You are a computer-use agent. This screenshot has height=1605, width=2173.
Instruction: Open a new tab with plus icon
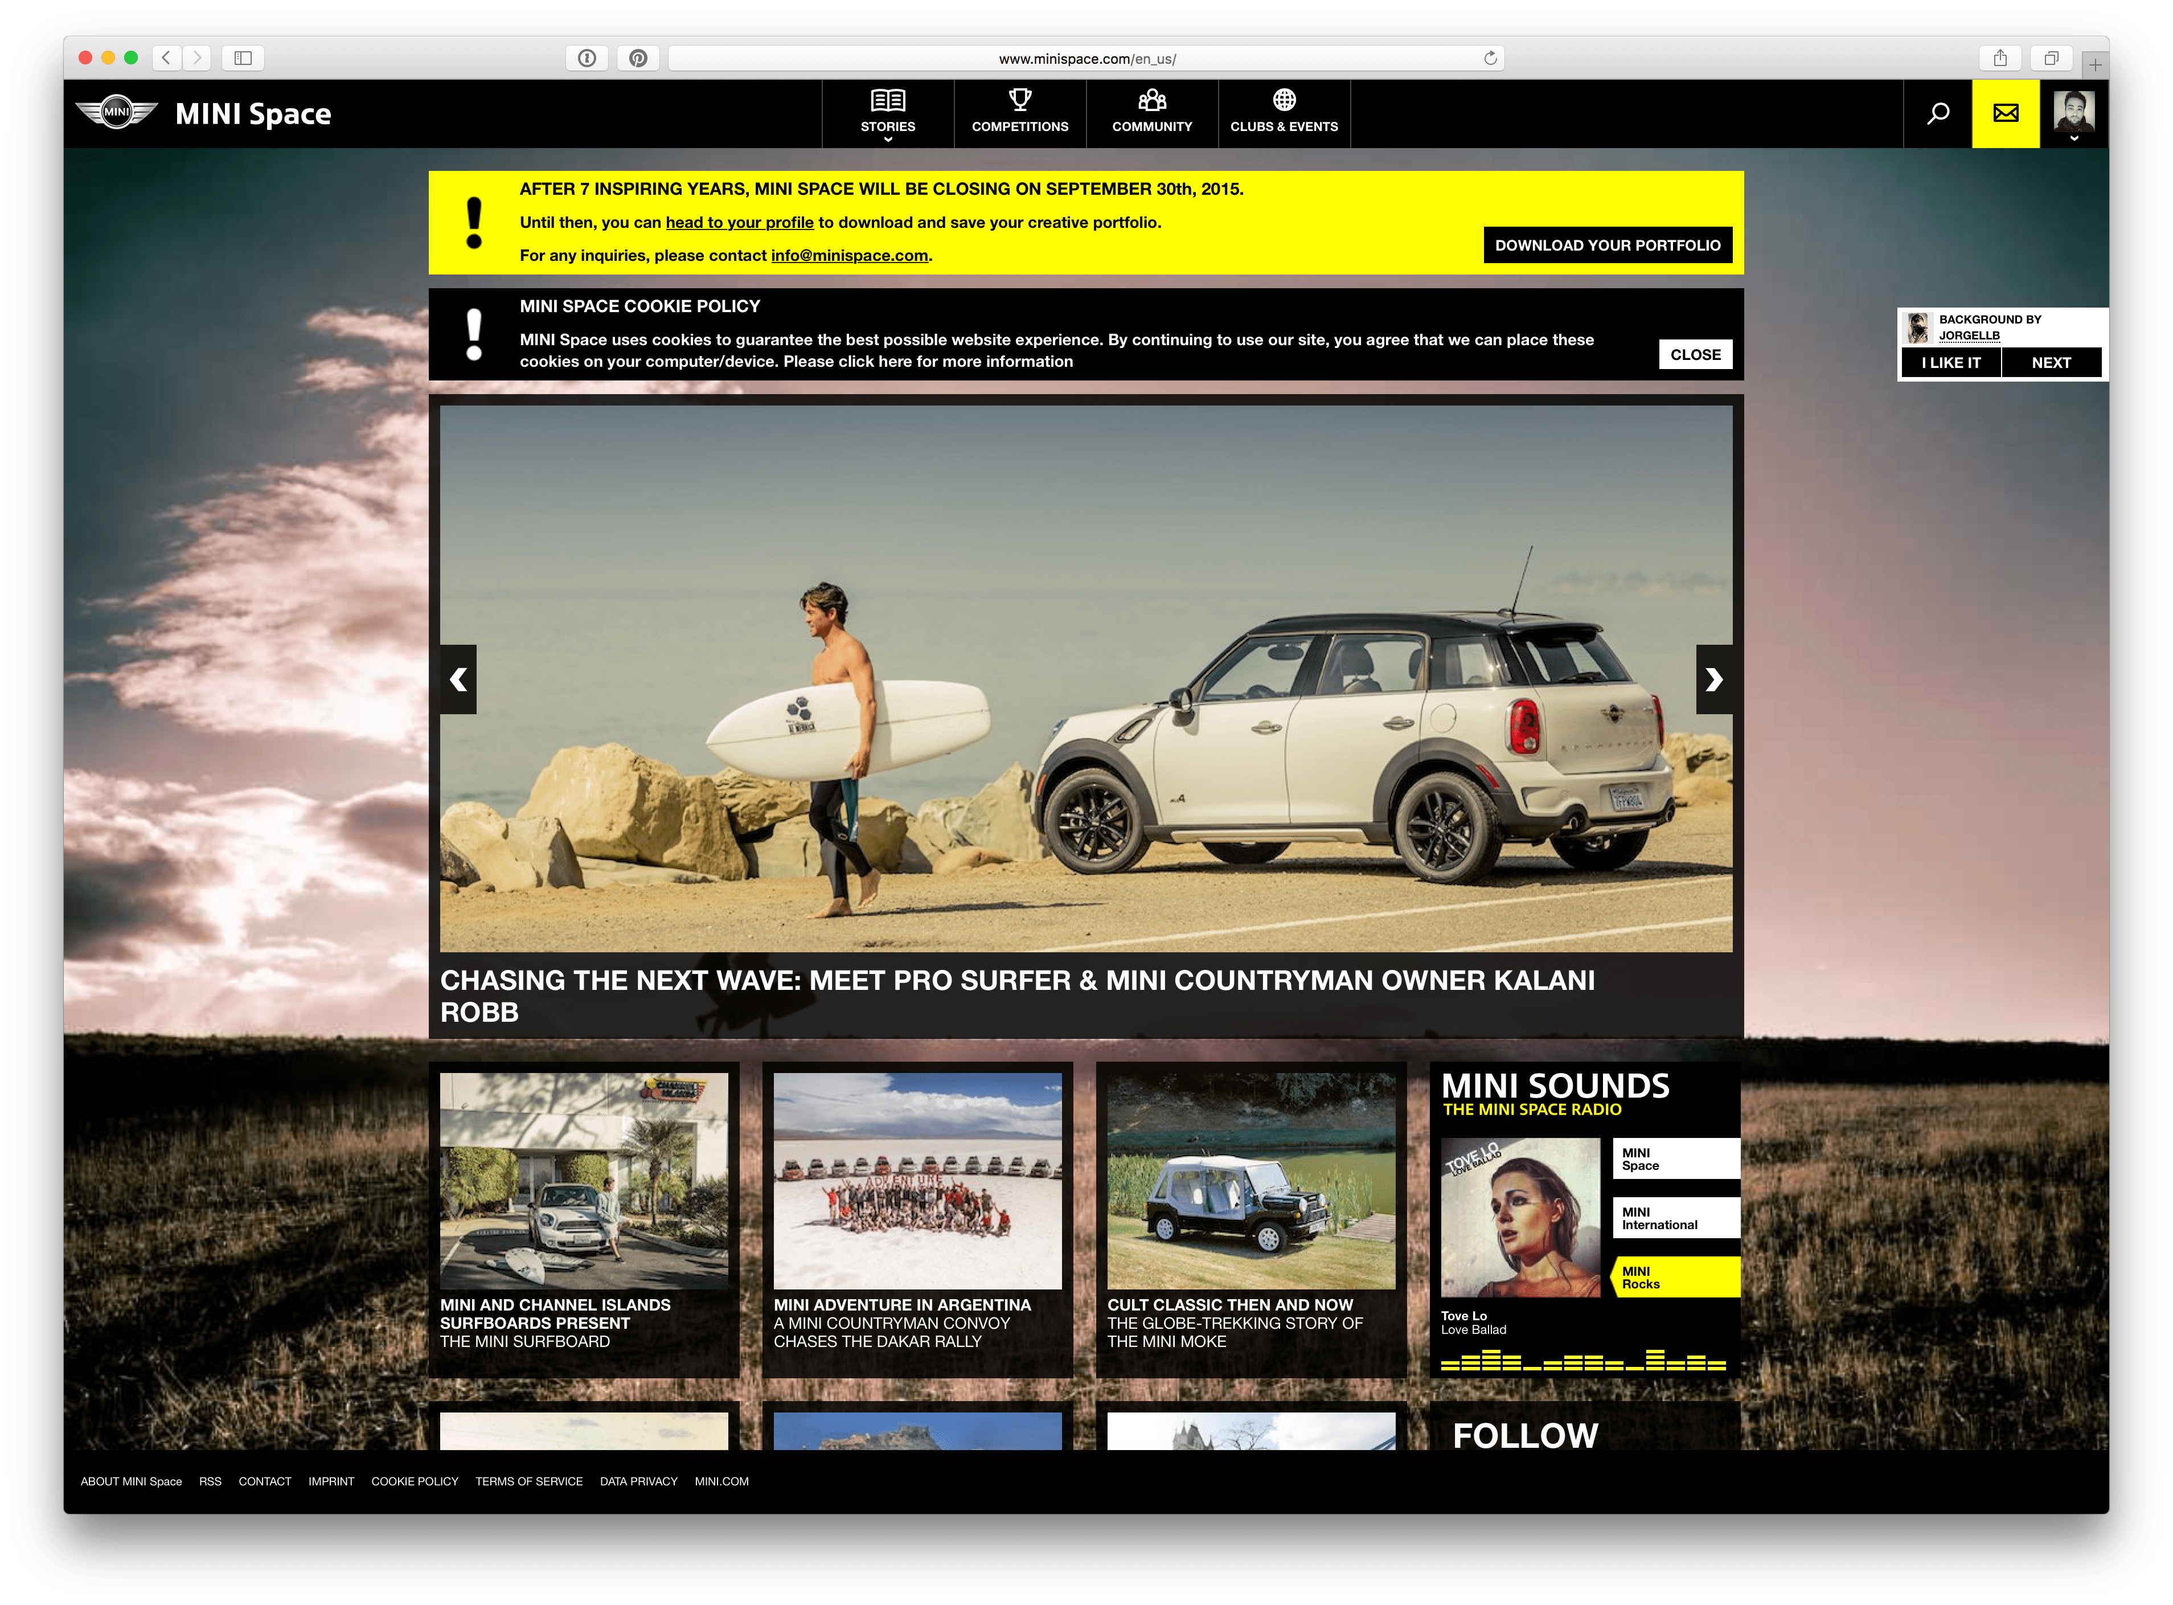tap(2096, 64)
